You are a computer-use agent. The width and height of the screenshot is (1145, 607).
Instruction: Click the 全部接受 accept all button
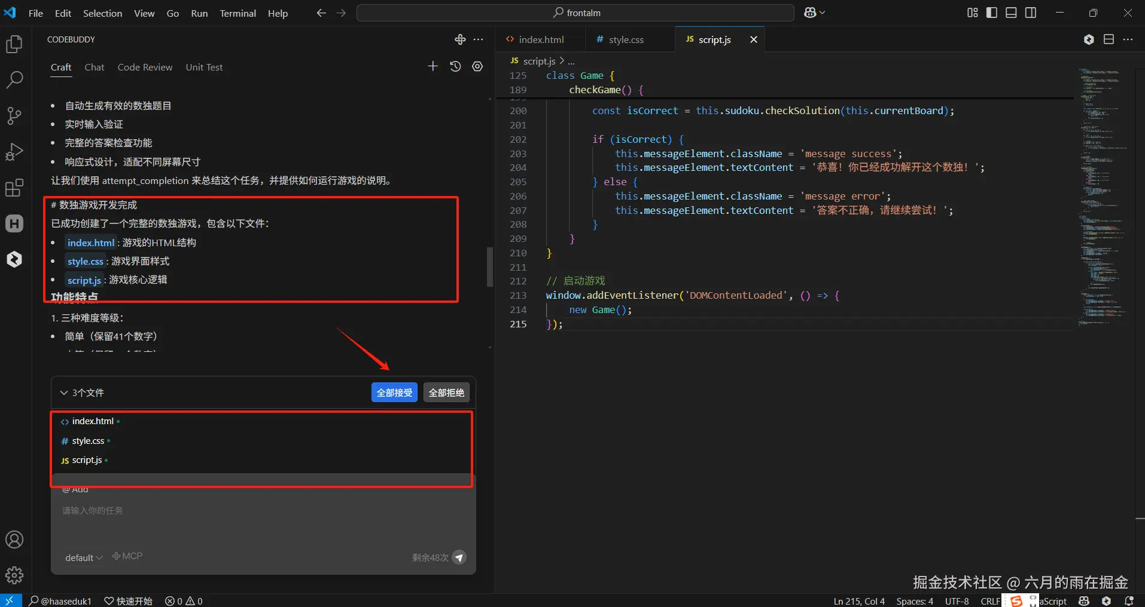tap(394, 393)
